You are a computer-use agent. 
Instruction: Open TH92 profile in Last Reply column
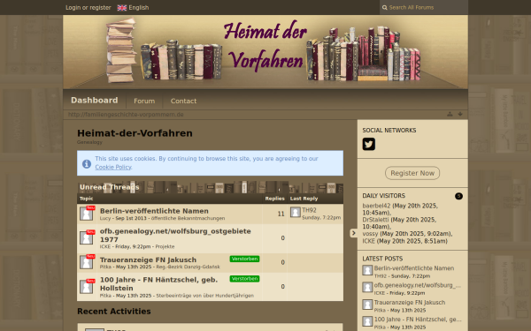(309, 210)
